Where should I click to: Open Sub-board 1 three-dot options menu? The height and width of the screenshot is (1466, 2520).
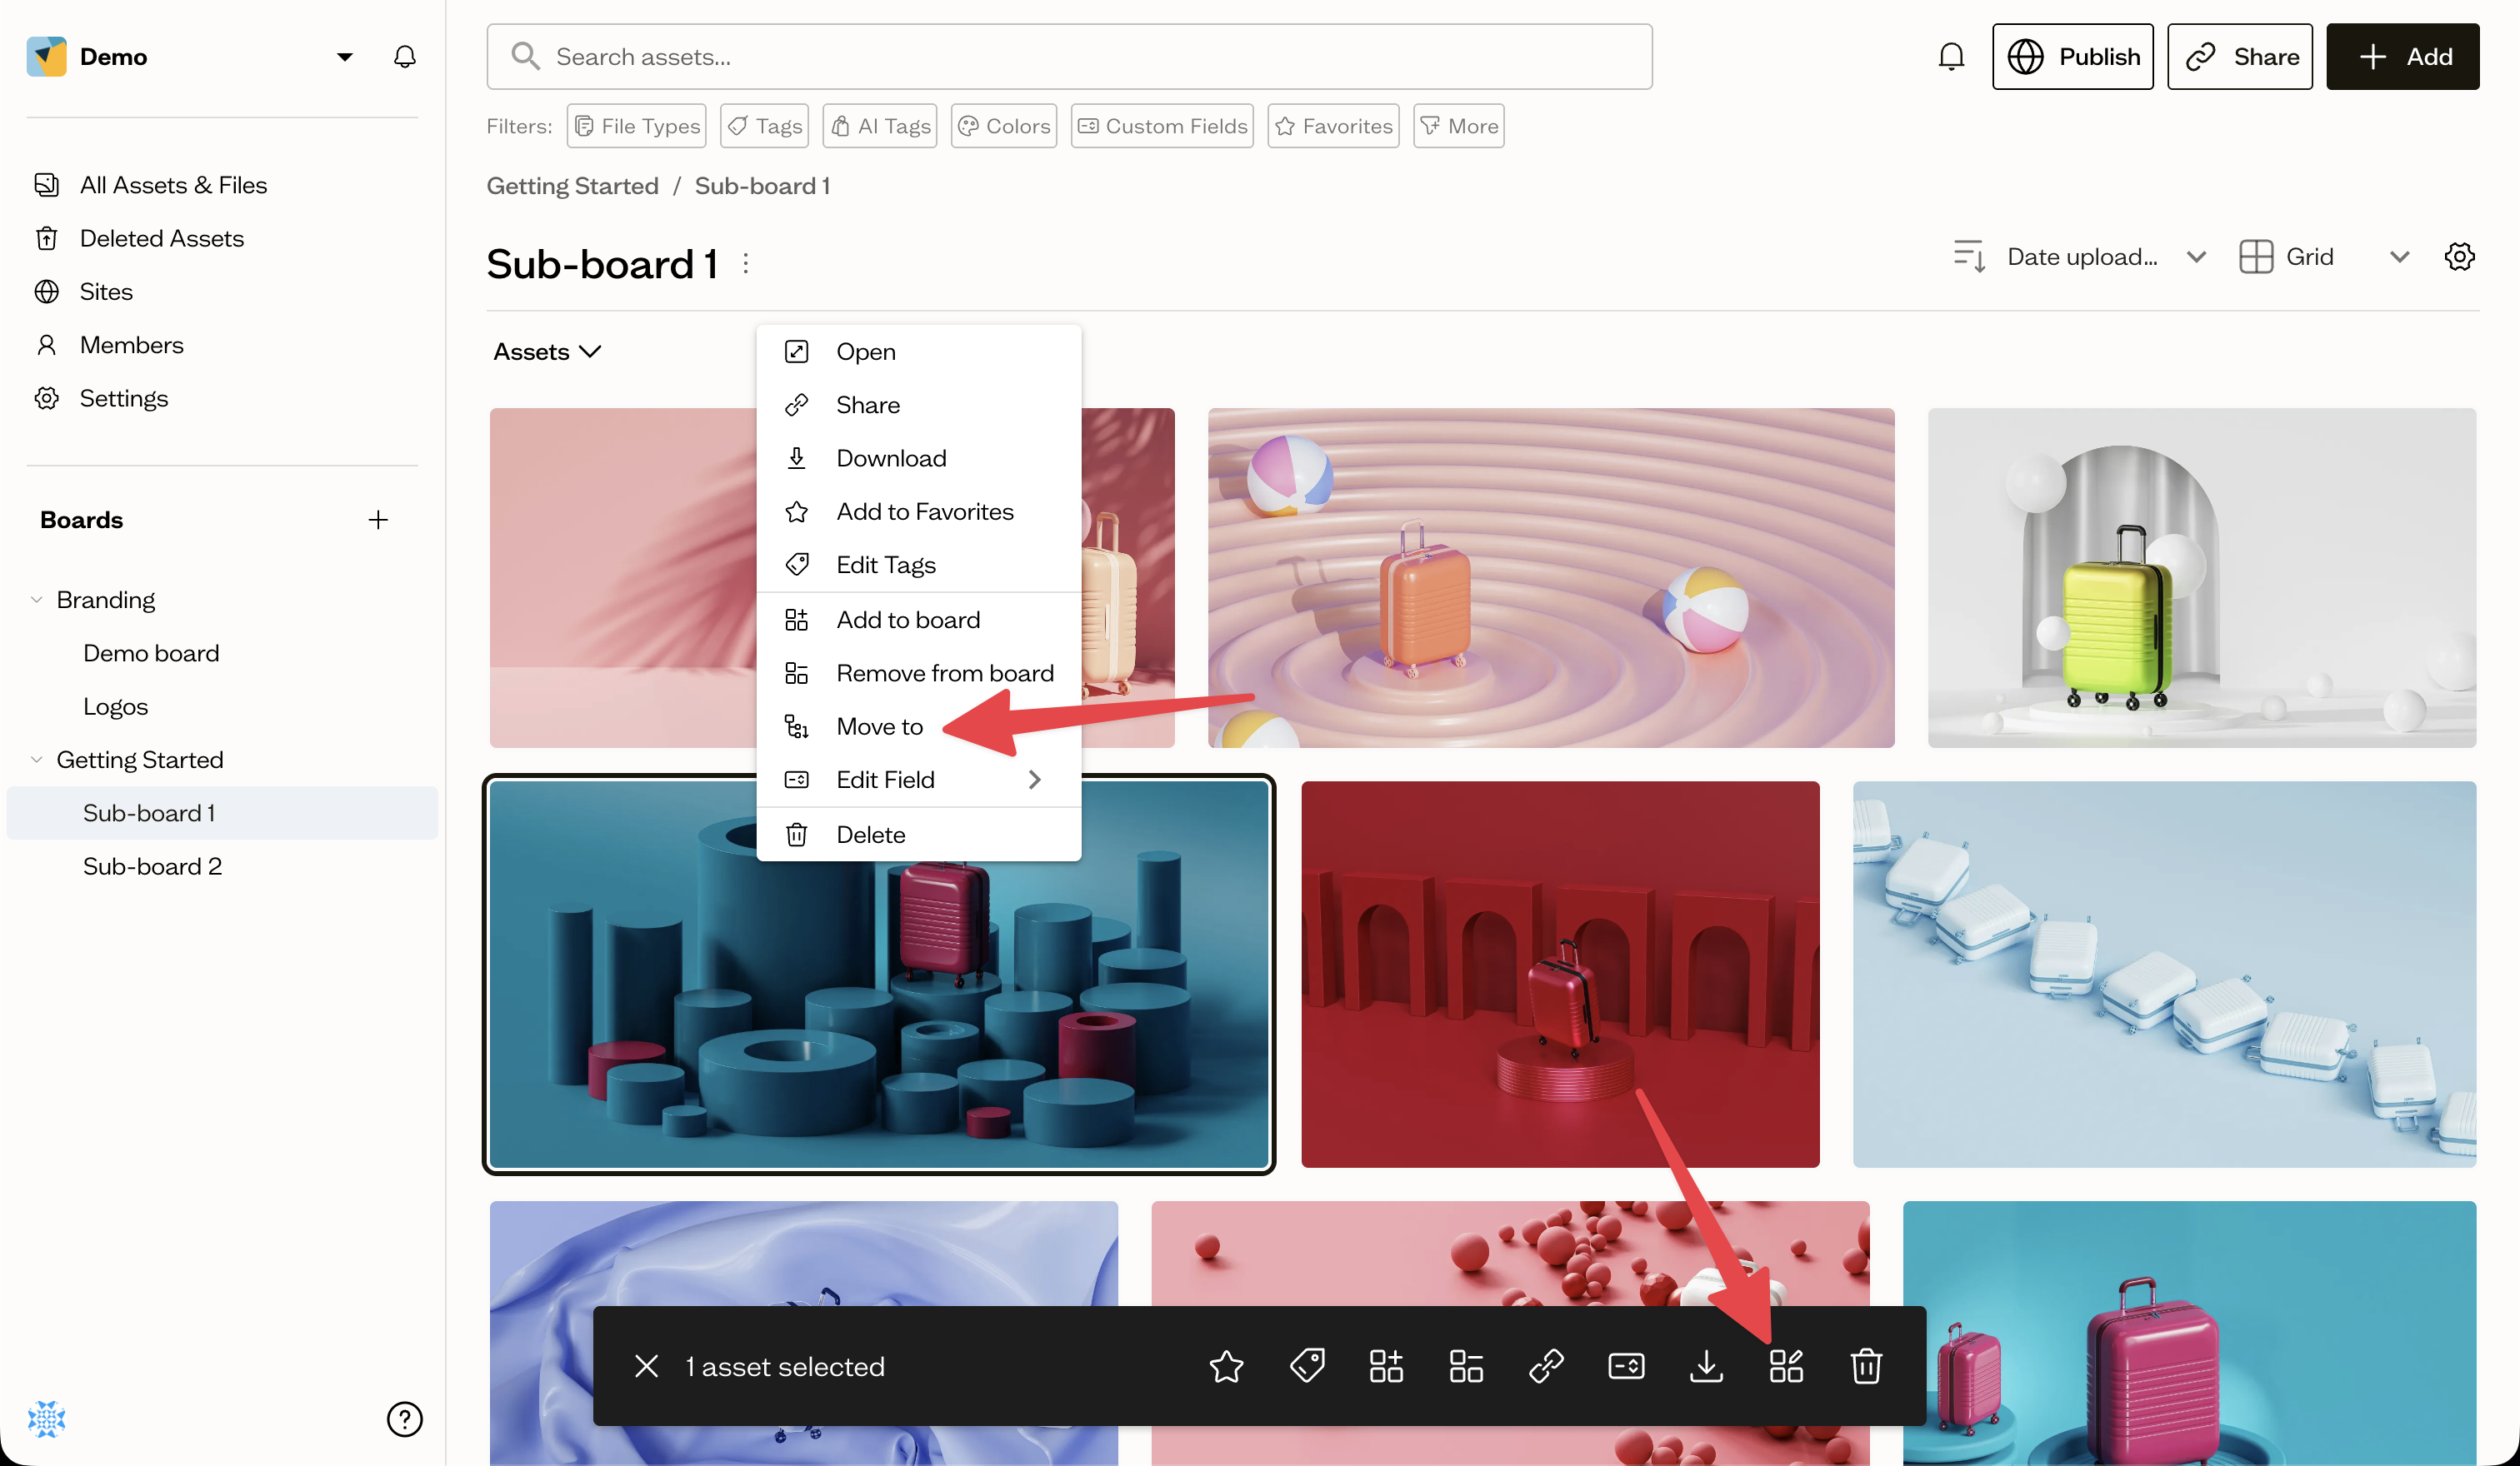pos(746,264)
